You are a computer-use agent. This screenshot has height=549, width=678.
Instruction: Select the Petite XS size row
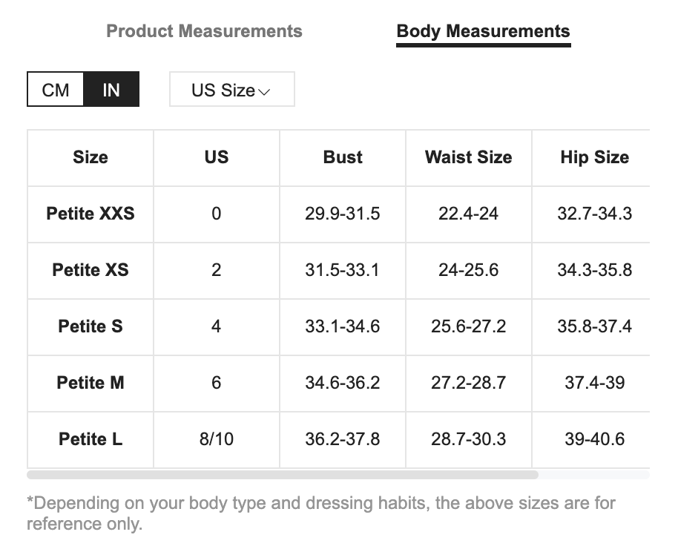click(x=90, y=270)
